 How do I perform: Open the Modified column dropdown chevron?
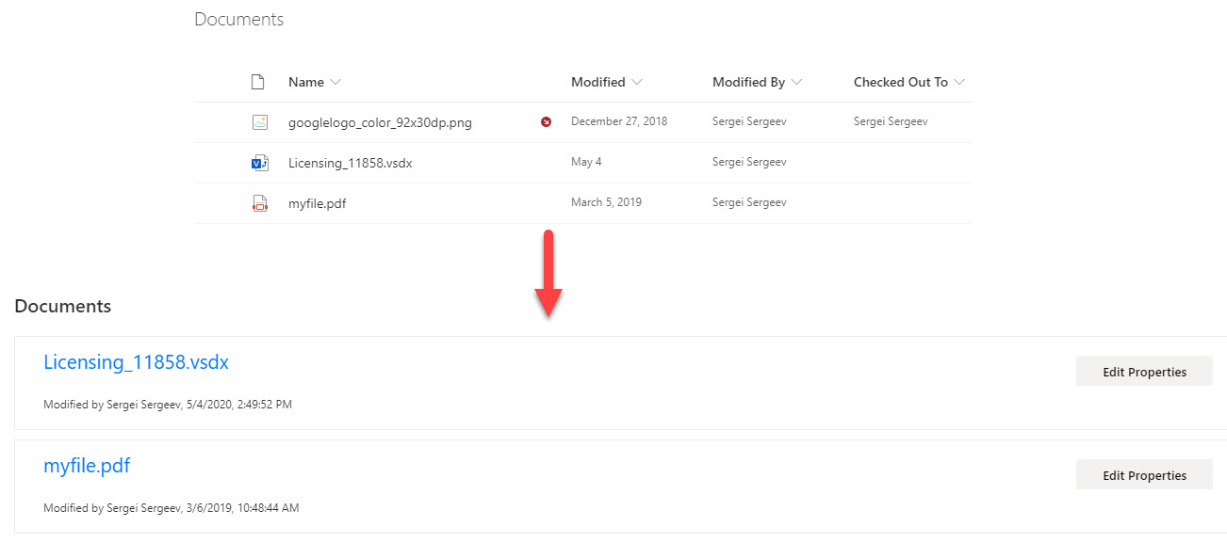tap(637, 82)
